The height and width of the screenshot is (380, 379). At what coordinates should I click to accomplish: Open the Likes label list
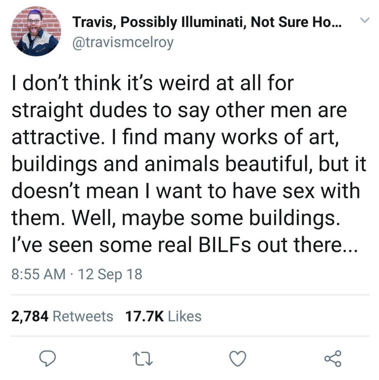tap(184, 316)
